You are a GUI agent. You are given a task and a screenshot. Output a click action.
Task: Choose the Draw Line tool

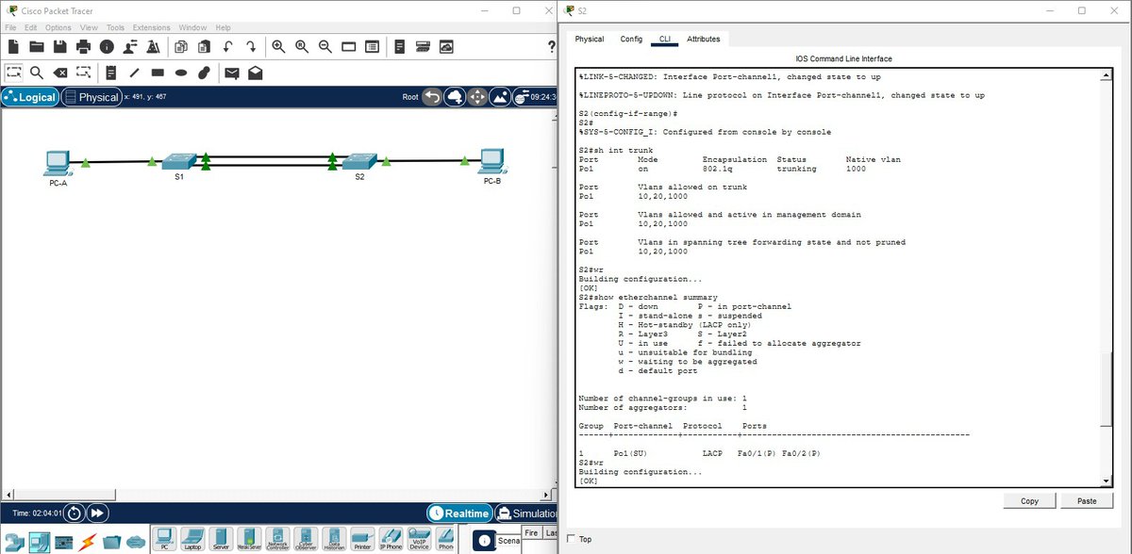[134, 73]
